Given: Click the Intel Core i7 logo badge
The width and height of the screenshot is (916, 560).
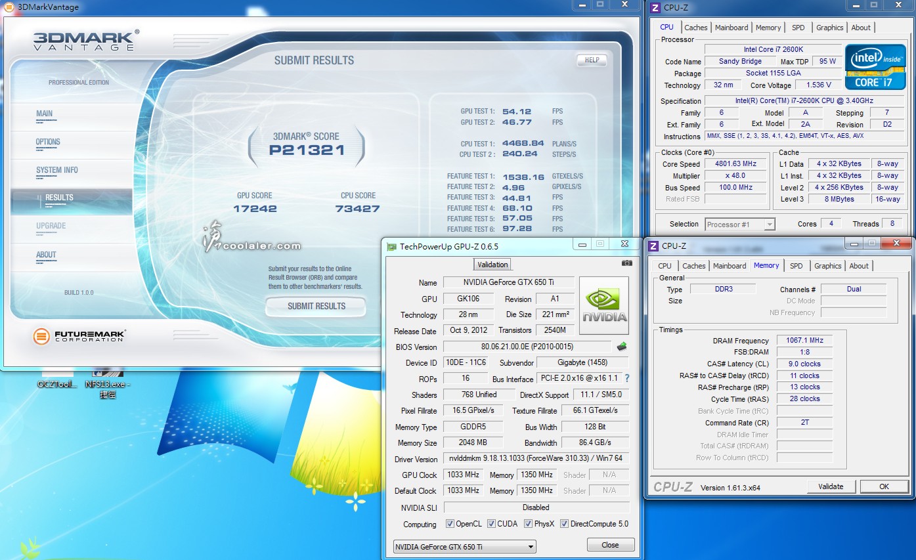Looking at the screenshot, I should click(875, 67).
